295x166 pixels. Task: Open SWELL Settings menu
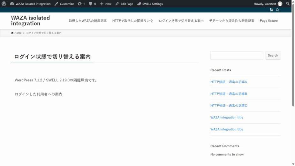[x=150, y=4]
